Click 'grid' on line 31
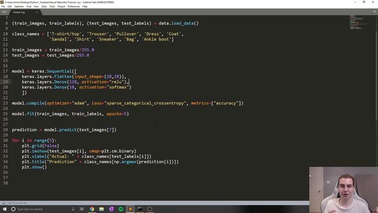 click(x=37, y=146)
